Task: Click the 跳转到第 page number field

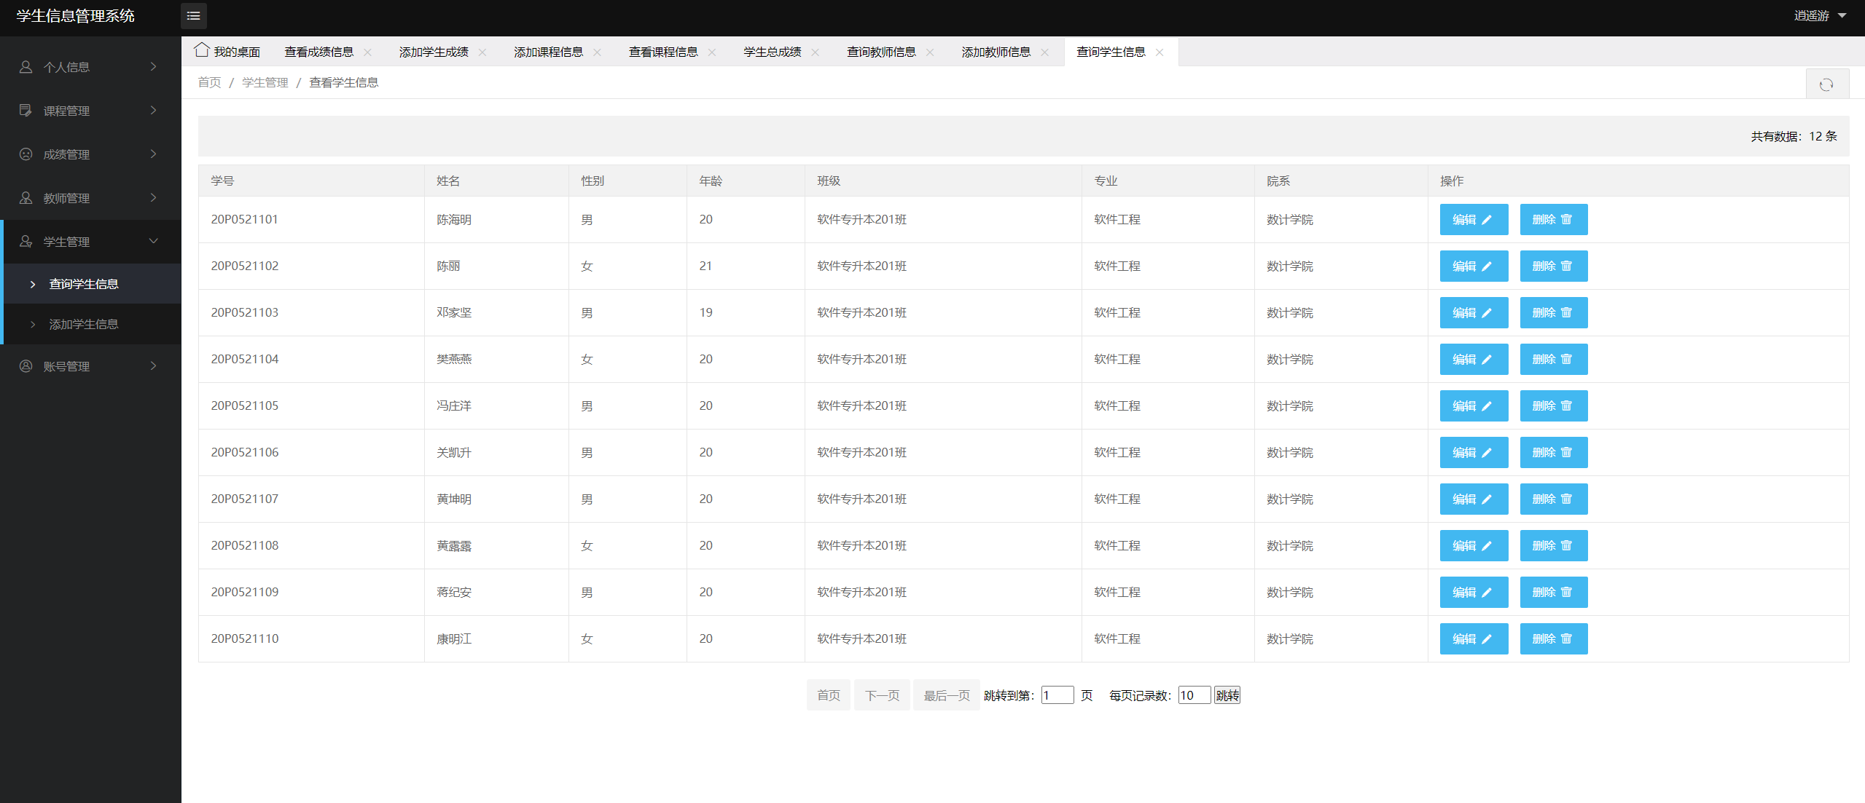Action: click(1056, 695)
